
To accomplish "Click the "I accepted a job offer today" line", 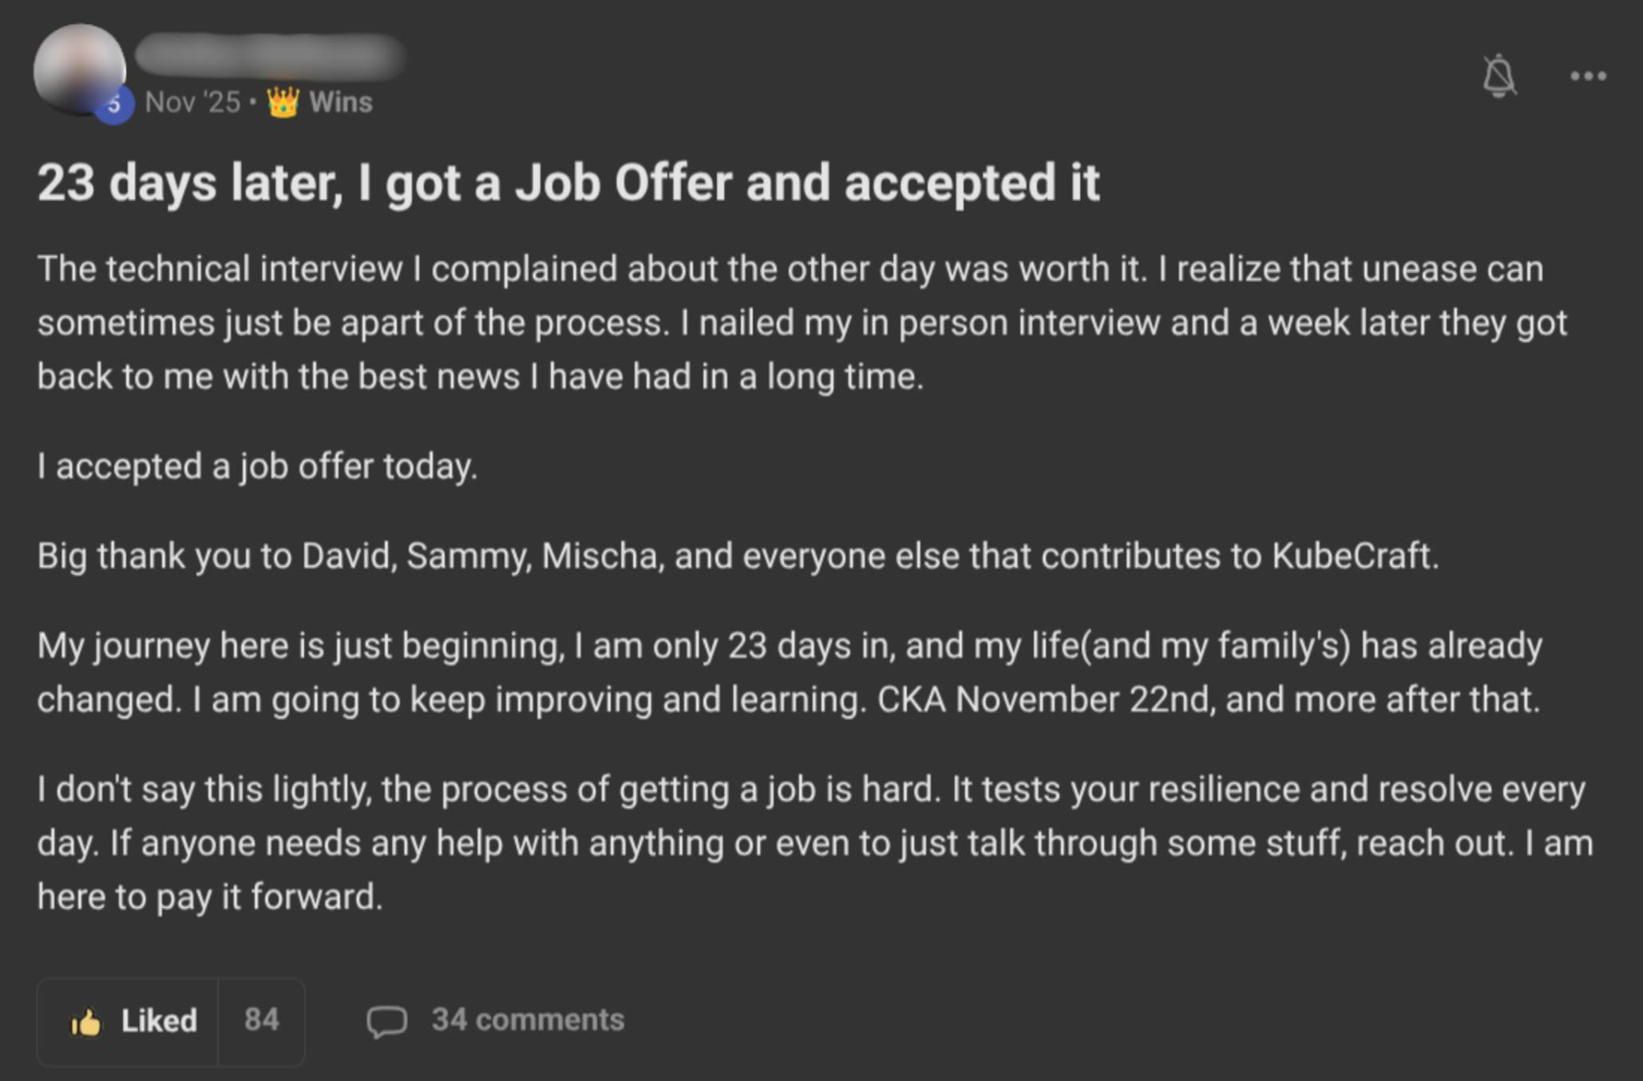I will (257, 466).
